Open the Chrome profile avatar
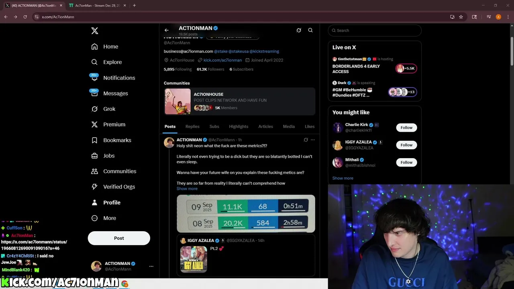Viewport: 514px width, 289px height. 498,17
